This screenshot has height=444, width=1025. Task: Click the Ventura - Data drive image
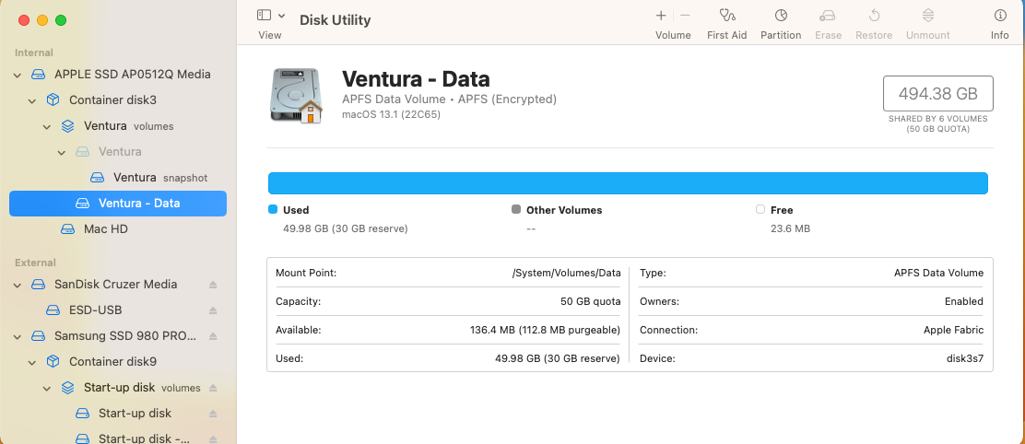296,95
